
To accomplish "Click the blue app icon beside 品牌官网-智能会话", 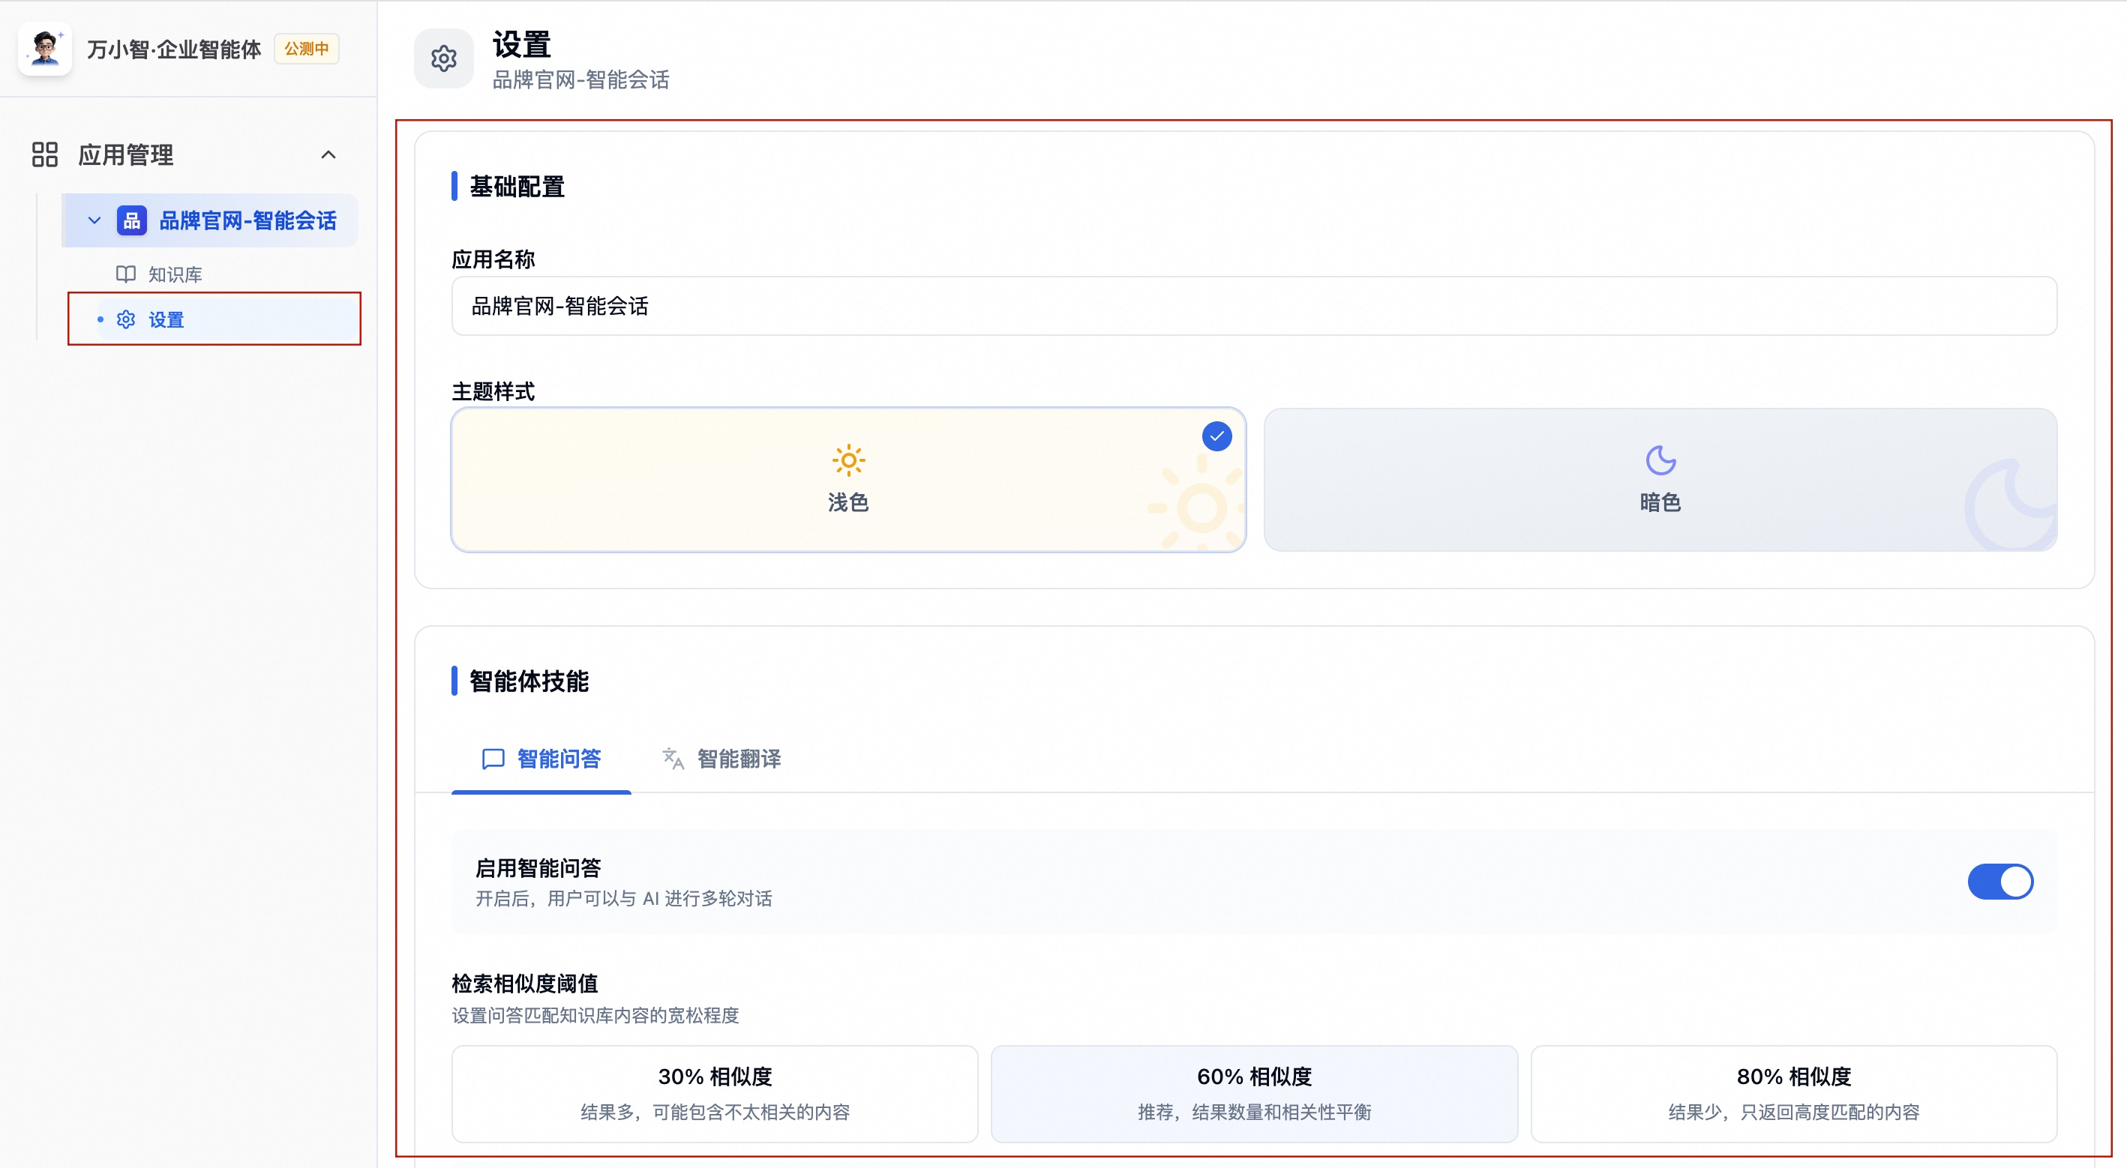I will [133, 220].
